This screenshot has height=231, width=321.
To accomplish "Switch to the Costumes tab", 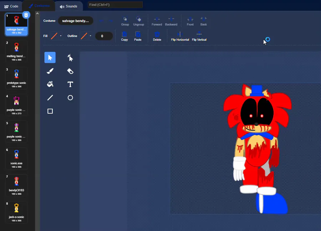I will pyautogui.click(x=39, y=6).
